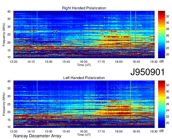Viewport: 172px width, 139px height.
Task: Click the 19:30 time tick on Right Handed plot
Action: pyautogui.click(x=154, y=62)
